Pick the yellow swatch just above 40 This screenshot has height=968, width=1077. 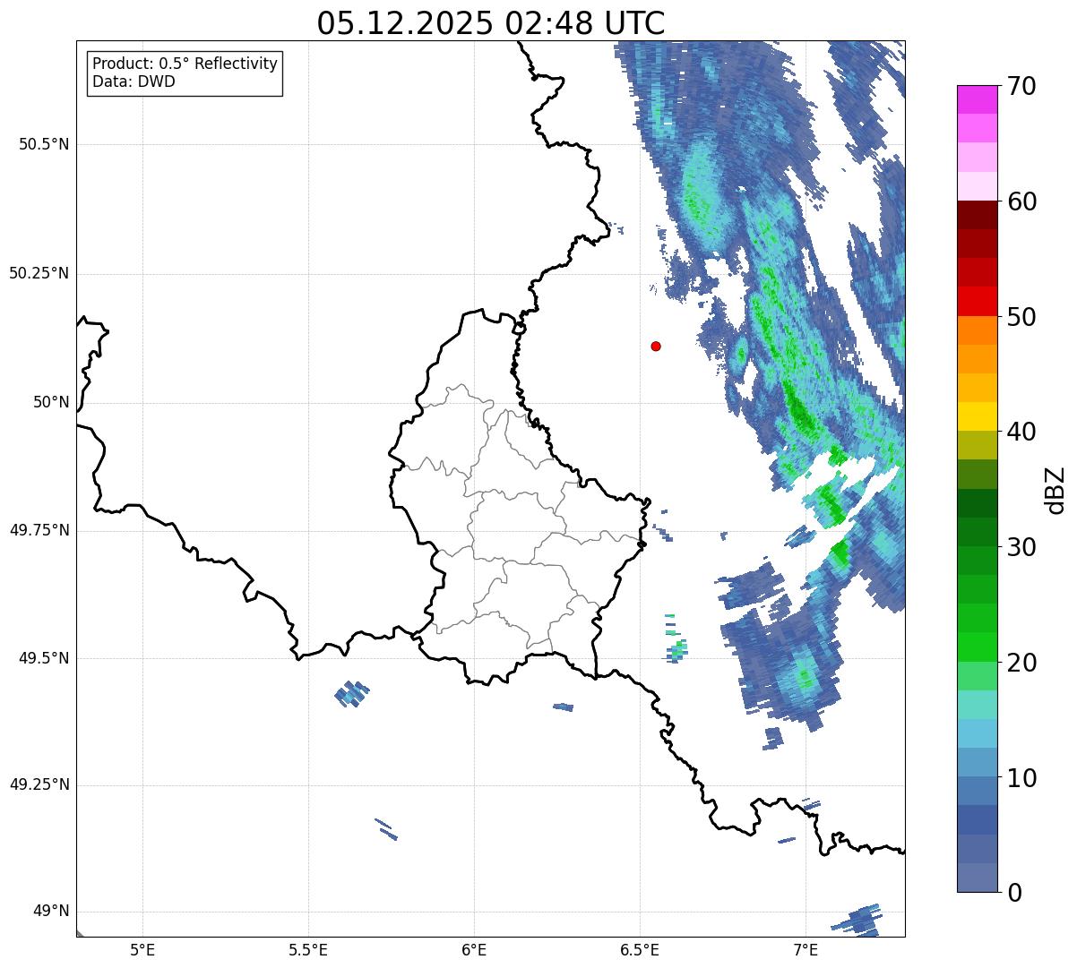[978, 416]
